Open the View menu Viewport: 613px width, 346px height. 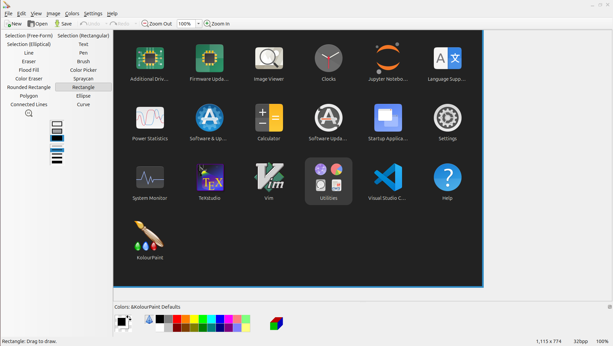click(x=36, y=14)
